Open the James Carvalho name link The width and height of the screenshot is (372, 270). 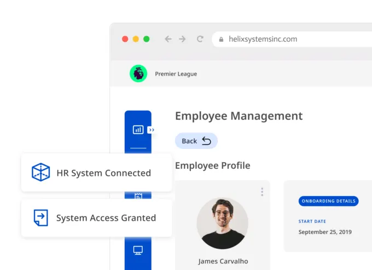pyautogui.click(x=222, y=261)
